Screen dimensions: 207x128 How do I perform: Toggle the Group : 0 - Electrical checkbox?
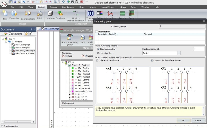click(x=69, y=65)
